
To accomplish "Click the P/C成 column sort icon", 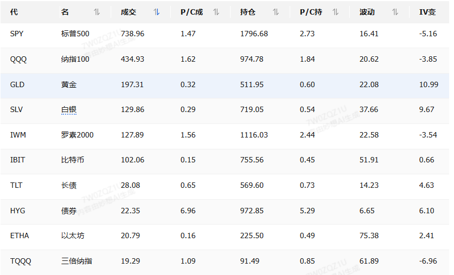I will (216, 12).
